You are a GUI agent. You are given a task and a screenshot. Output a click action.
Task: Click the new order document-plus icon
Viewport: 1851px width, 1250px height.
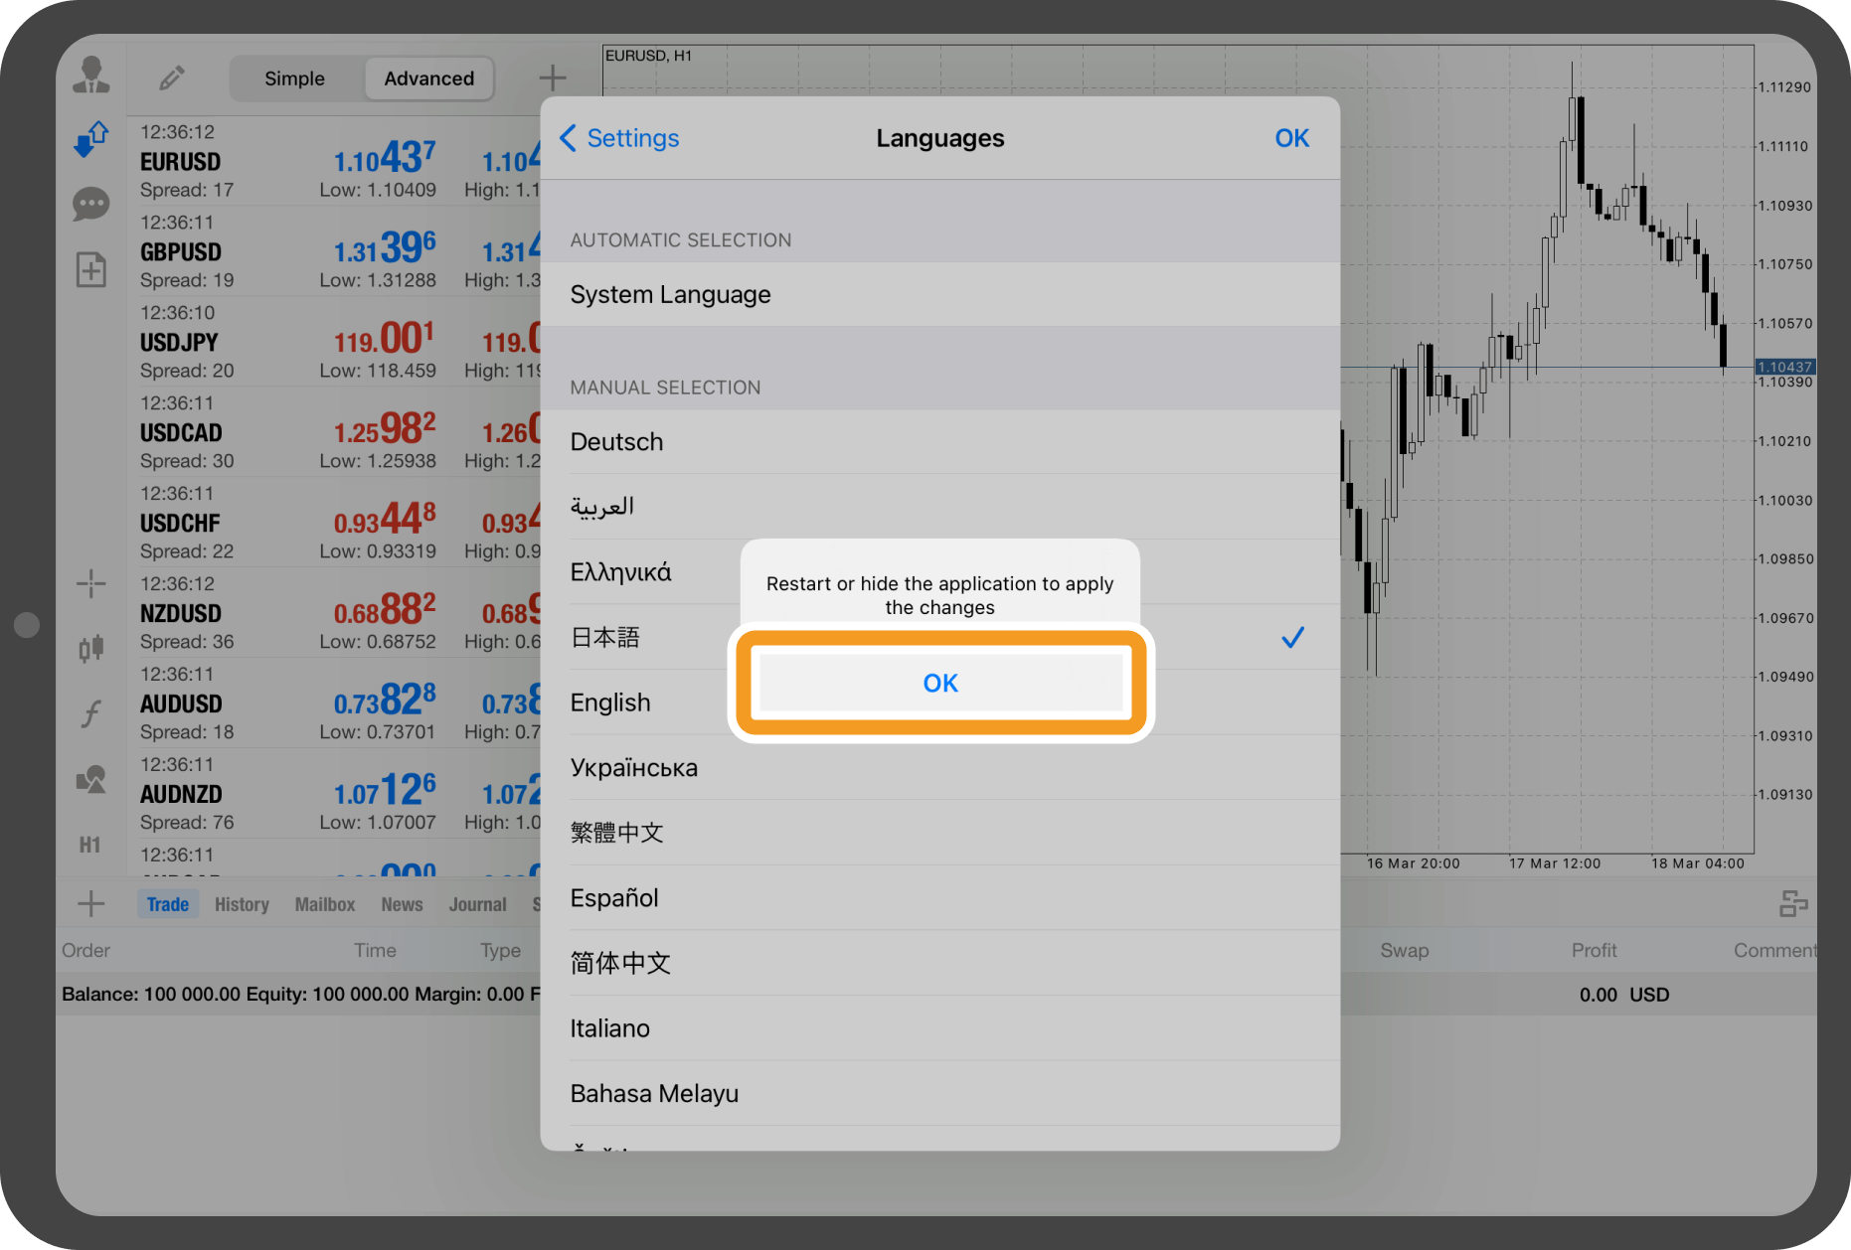click(91, 269)
